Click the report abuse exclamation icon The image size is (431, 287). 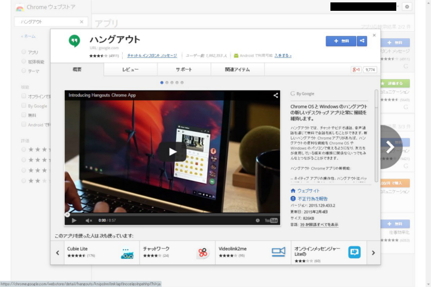click(293, 198)
